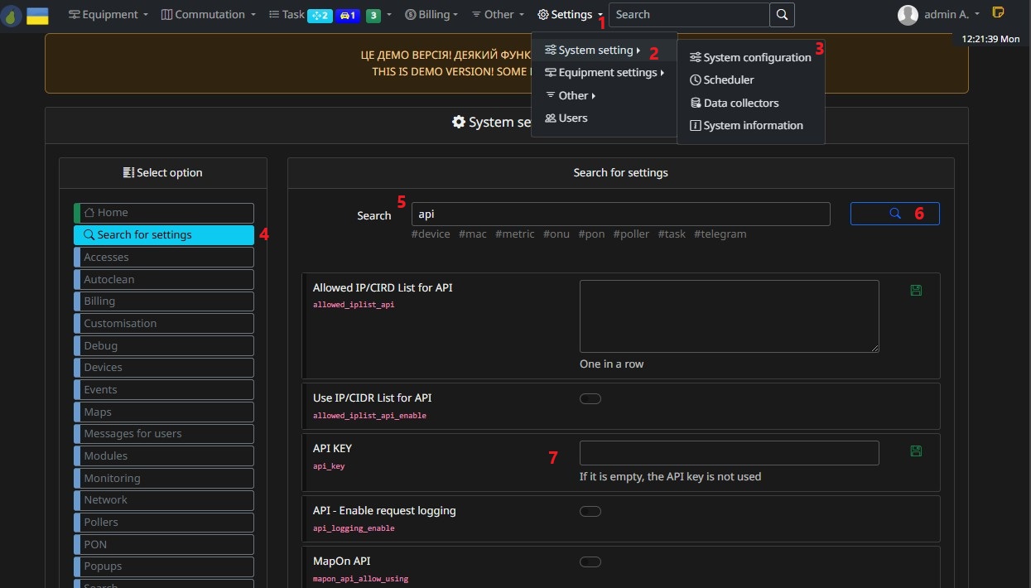This screenshot has height=588, width=1031.
Task: Click the System information info icon
Action: point(695,125)
